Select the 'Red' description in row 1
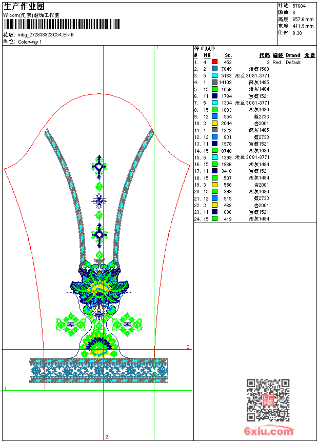The height and width of the screenshot is (441, 318). pyautogui.click(x=276, y=63)
